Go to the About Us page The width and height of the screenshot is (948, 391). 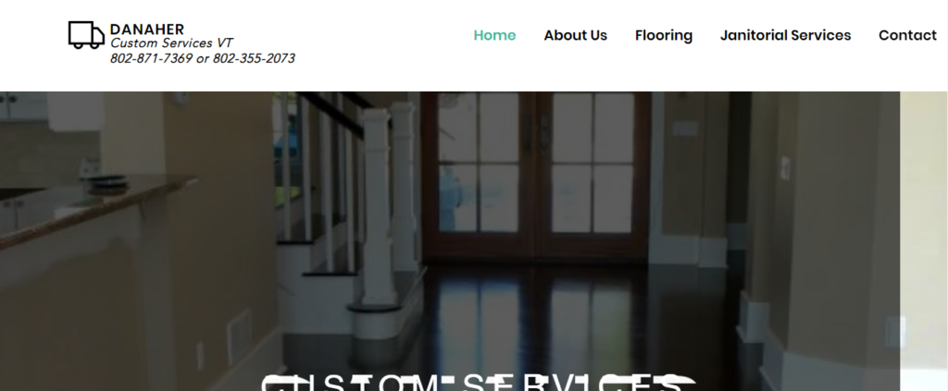tap(575, 36)
